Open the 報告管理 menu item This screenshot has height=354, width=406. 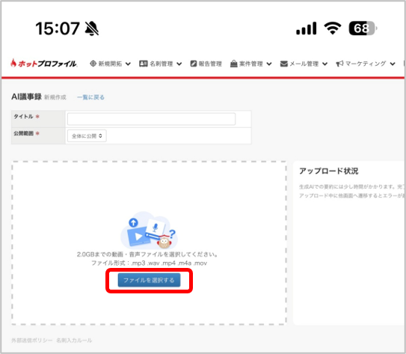206,64
